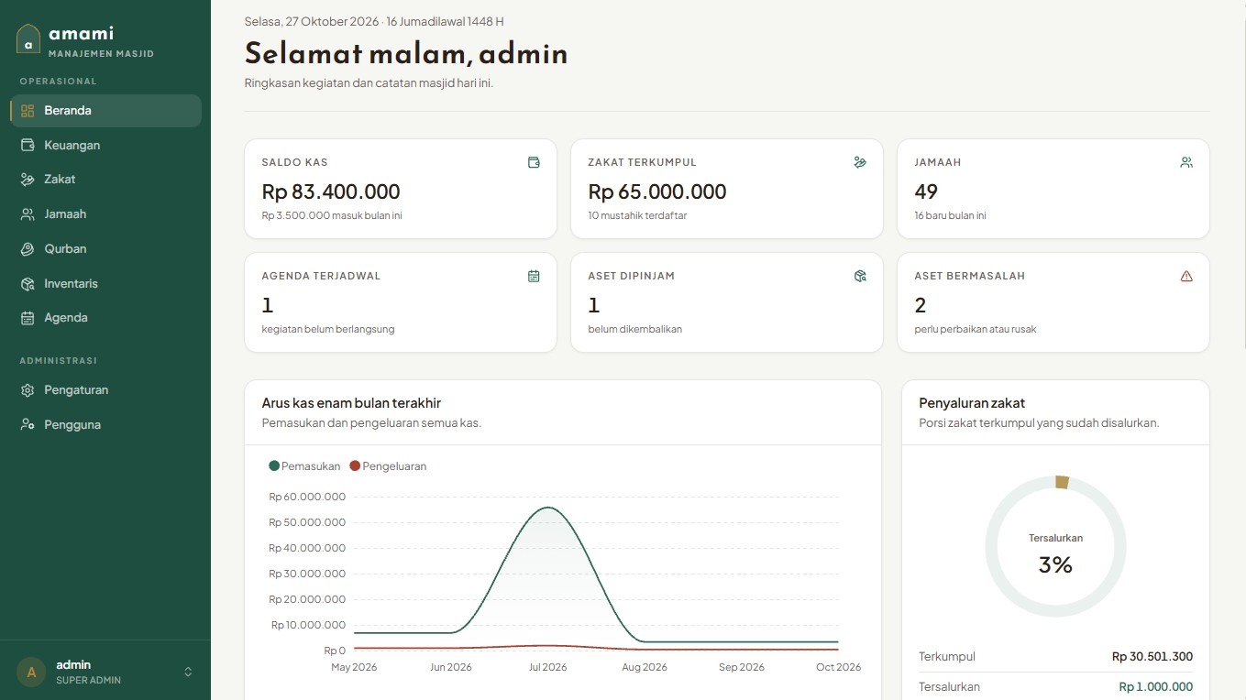Click the Jul 2026 cash flow peak
The image size is (1246, 700).
(x=547, y=508)
